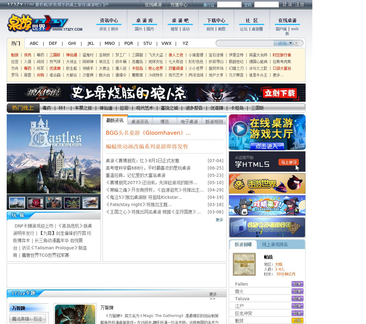Select the masked man carousel thumbnail

[54, 203]
